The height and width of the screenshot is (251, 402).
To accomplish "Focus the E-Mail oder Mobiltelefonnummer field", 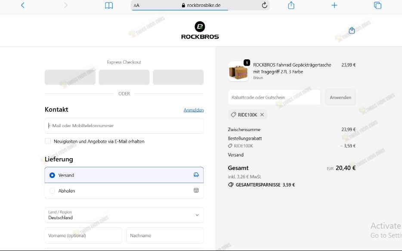I will pos(124,126).
